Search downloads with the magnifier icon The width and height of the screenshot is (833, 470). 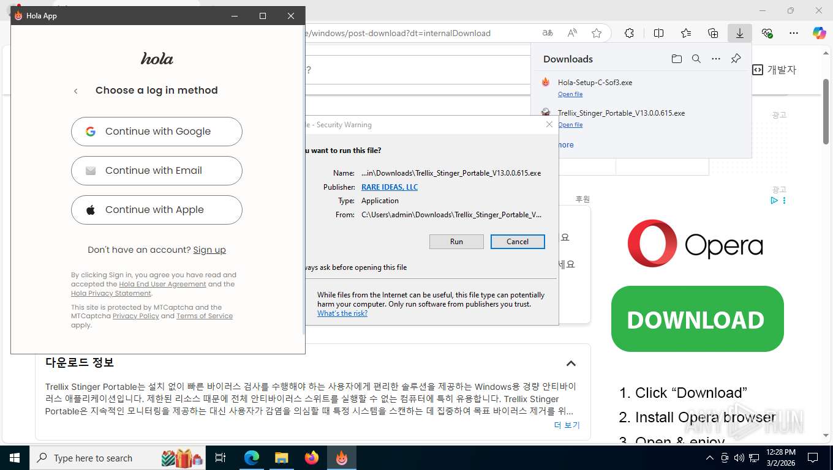click(696, 59)
